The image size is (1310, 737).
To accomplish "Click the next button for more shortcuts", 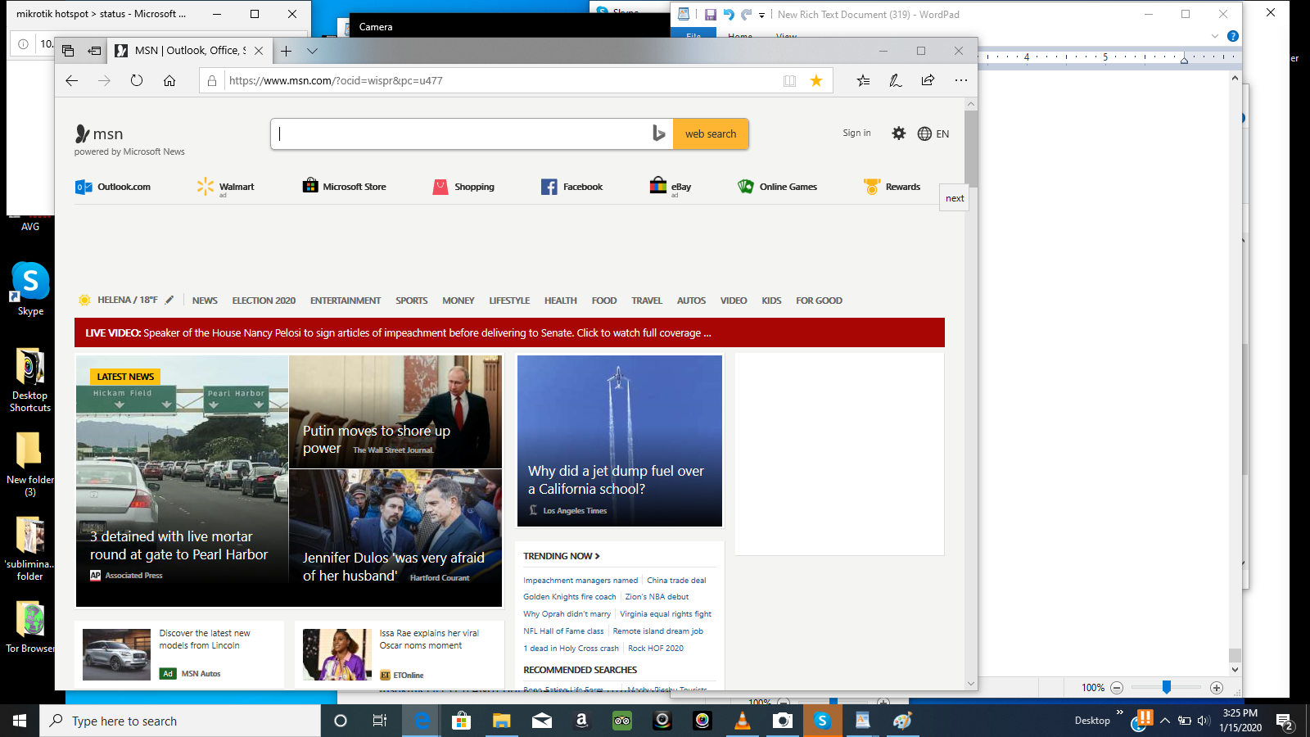I will click(955, 198).
